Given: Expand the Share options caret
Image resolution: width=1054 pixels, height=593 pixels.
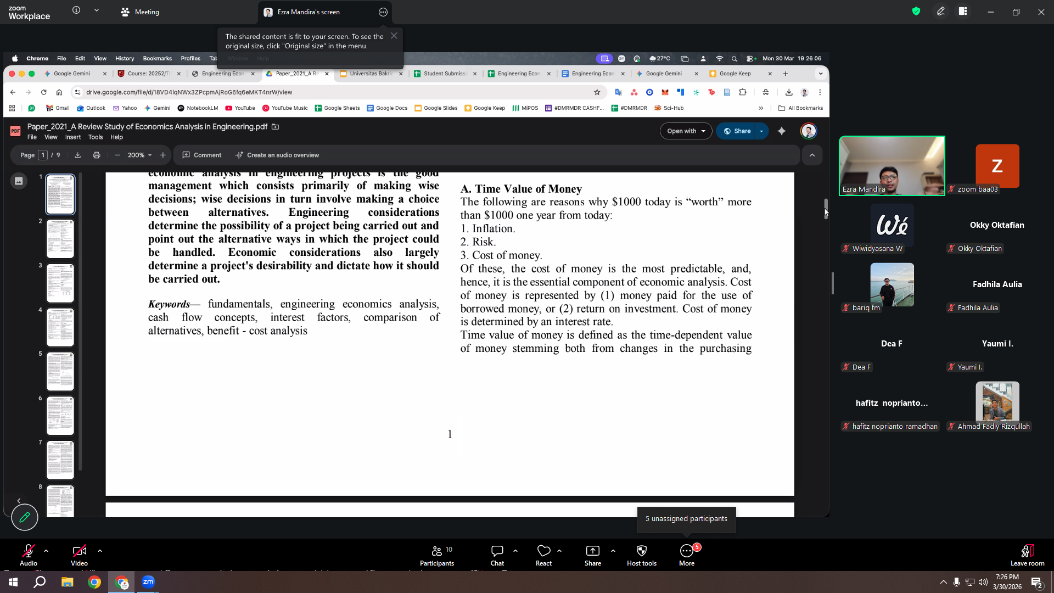Looking at the screenshot, I should (613, 550).
